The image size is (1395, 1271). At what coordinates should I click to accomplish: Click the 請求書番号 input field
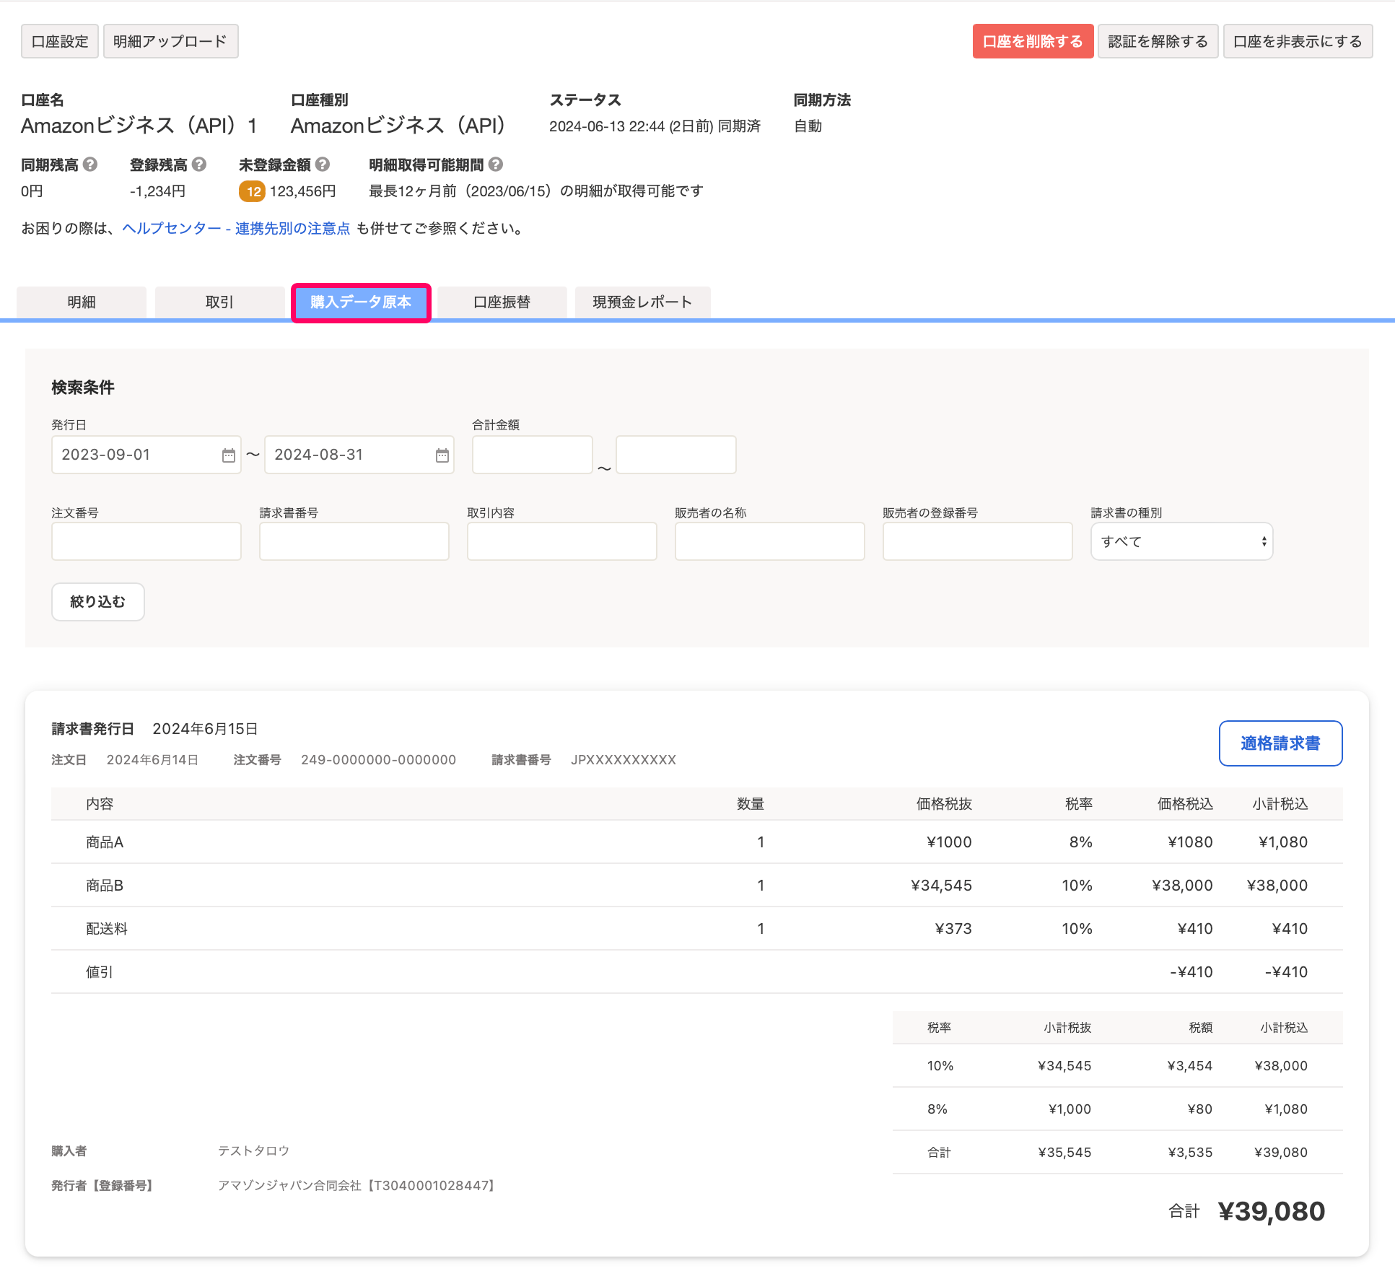(354, 541)
